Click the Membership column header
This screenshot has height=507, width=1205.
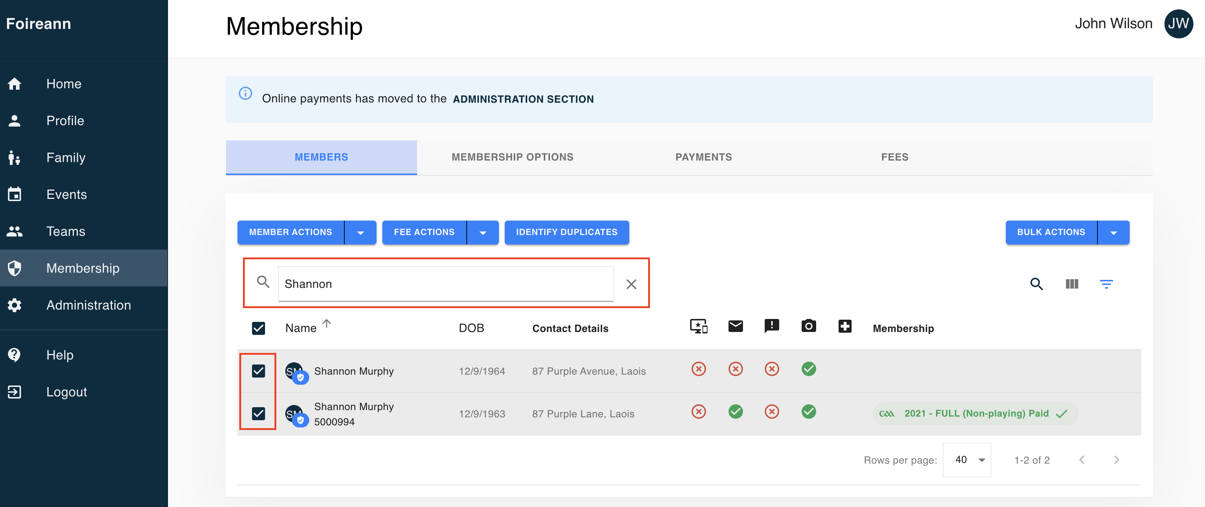(903, 328)
